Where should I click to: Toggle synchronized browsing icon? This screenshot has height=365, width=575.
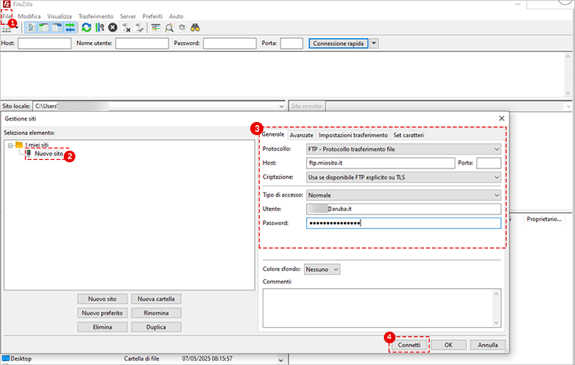pos(182,27)
